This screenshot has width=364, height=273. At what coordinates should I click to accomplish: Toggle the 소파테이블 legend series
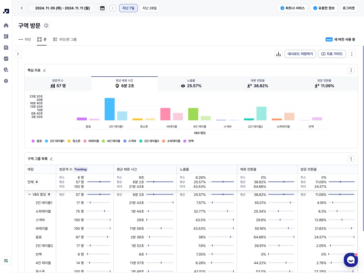click(171, 141)
